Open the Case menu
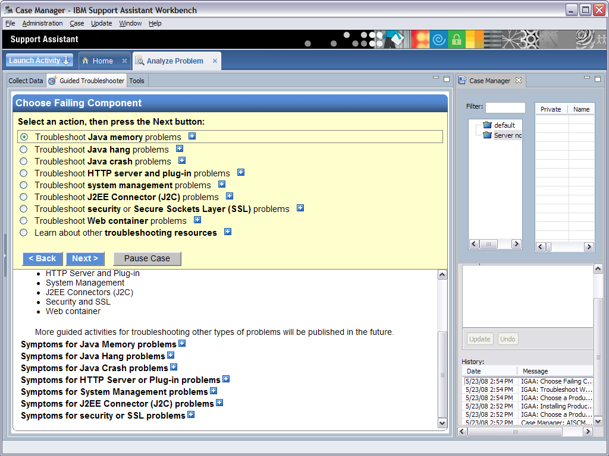This screenshot has width=609, height=456. click(x=77, y=23)
